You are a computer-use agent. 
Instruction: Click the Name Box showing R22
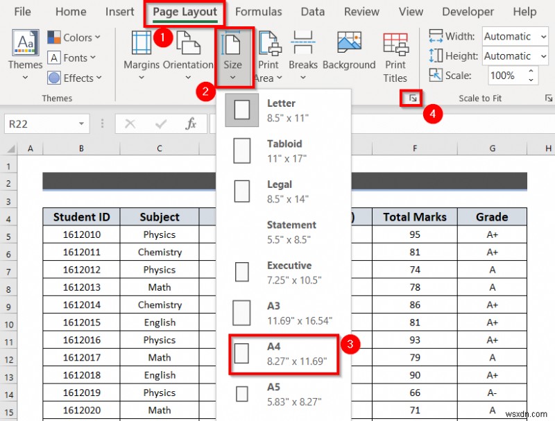tap(42, 123)
